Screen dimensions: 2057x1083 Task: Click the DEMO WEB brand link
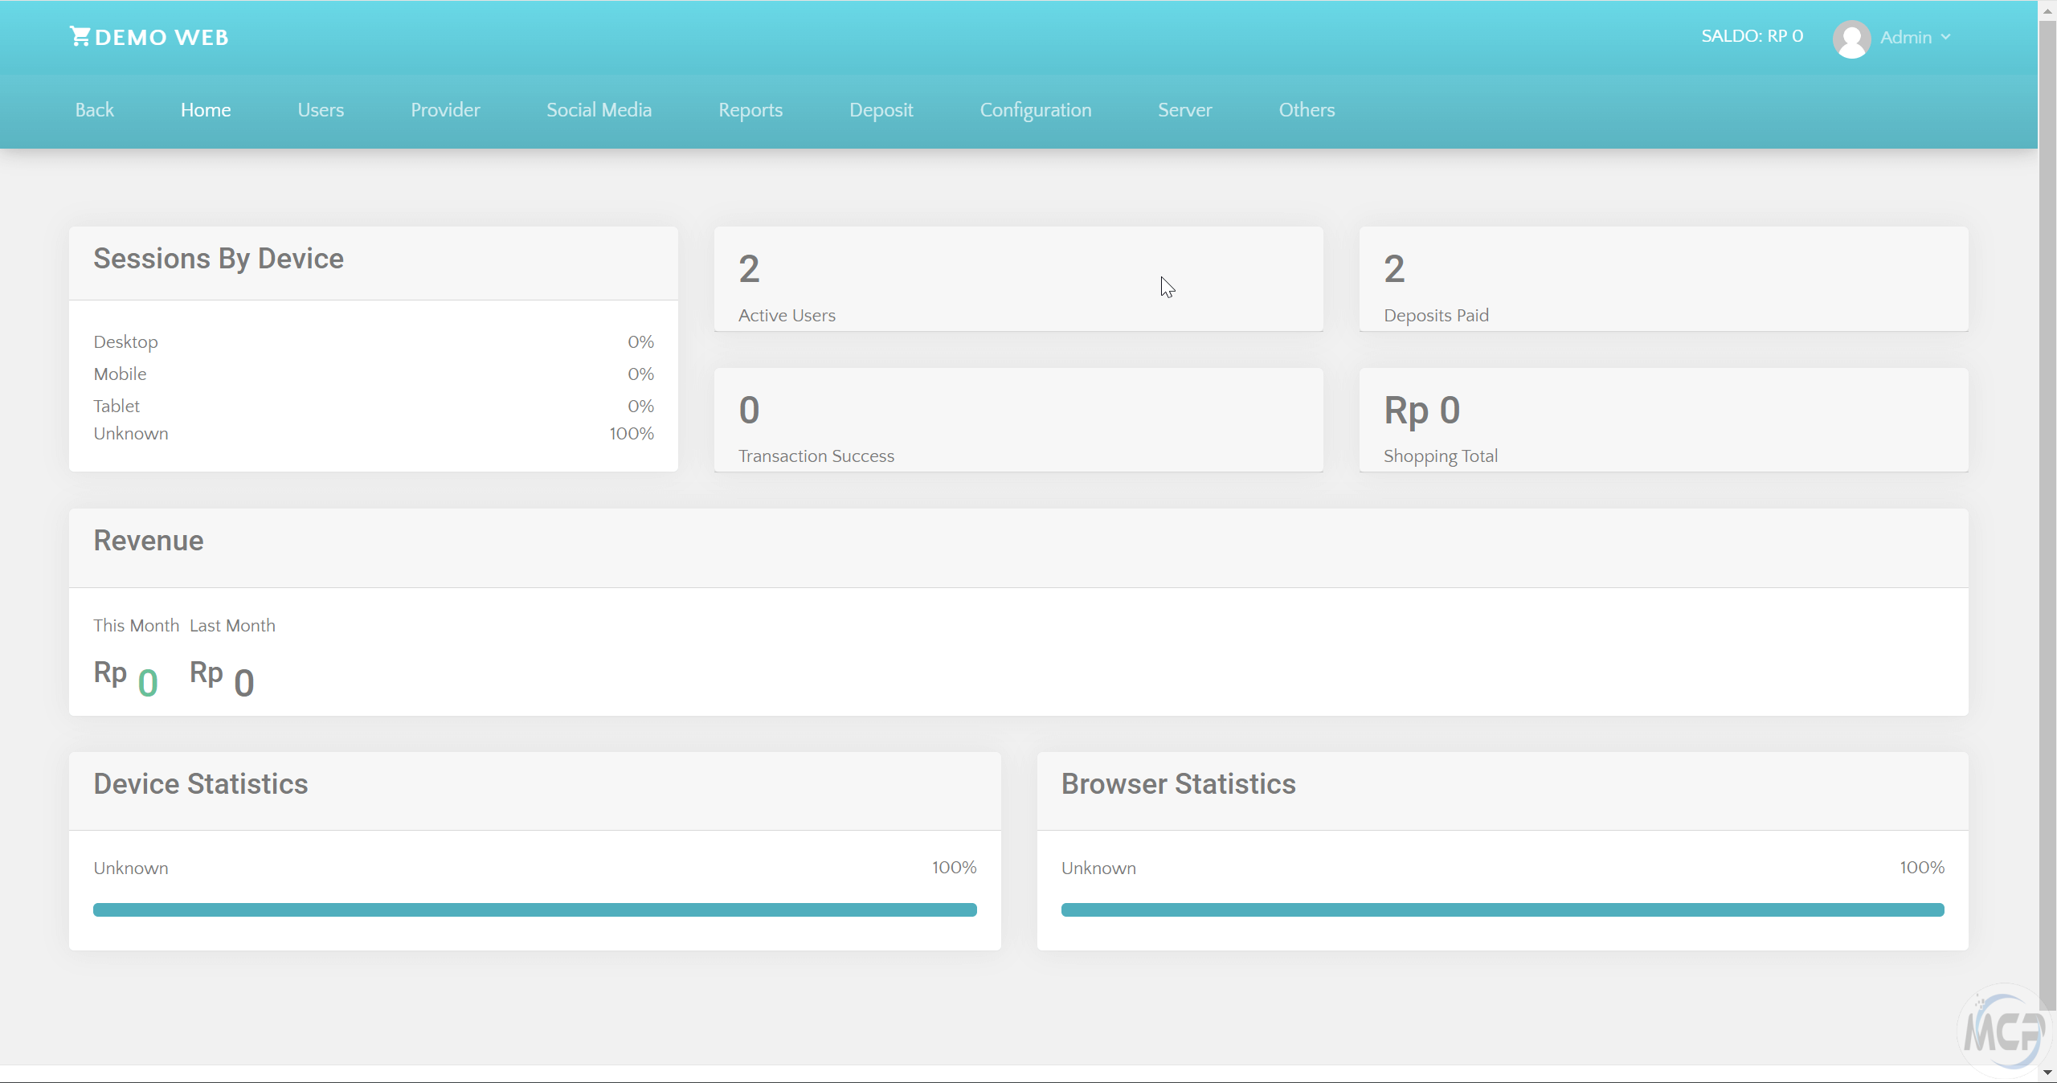(x=161, y=37)
